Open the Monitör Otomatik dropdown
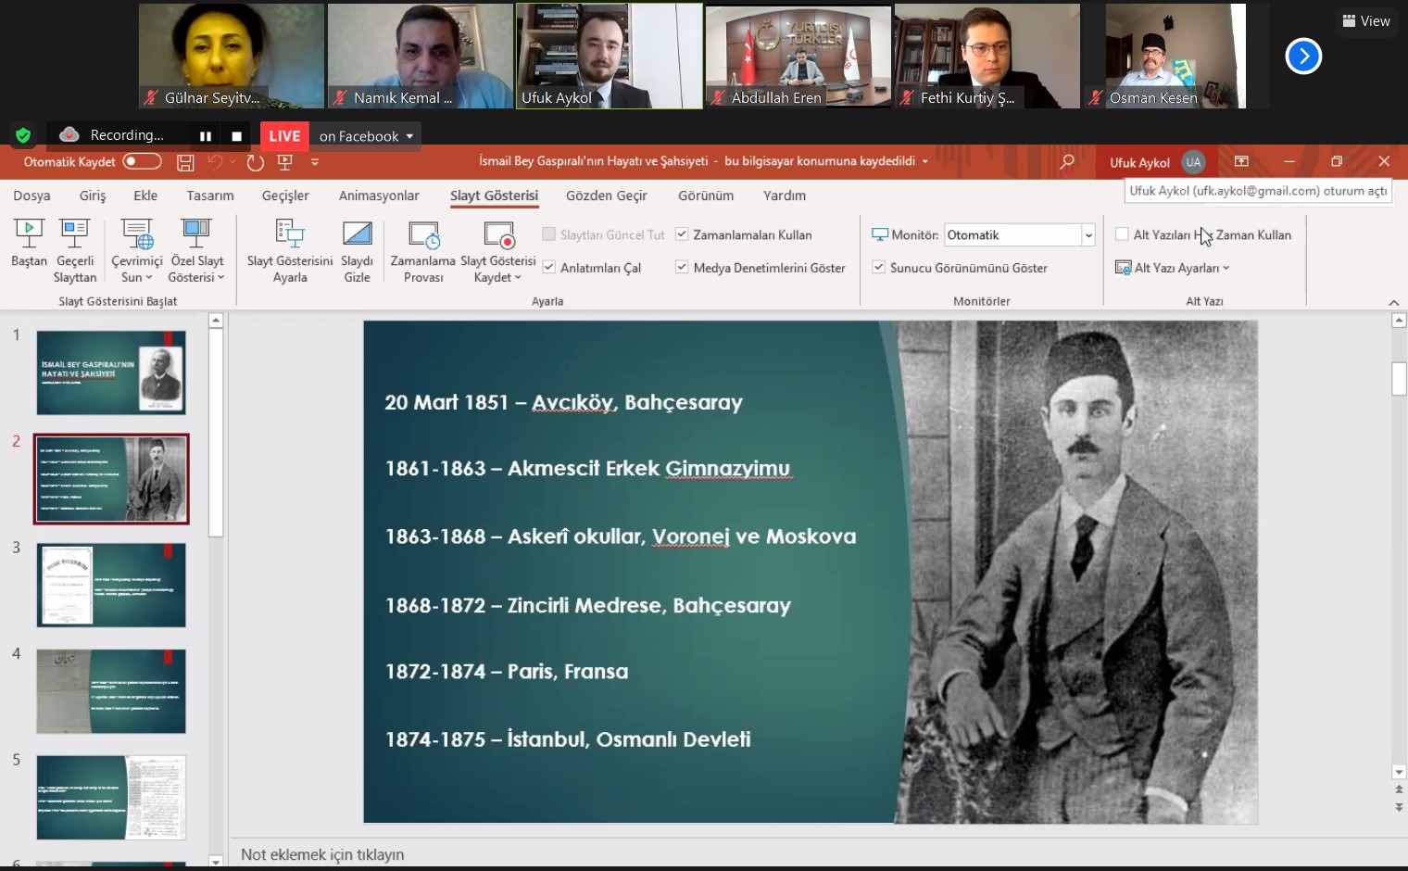Viewport: 1408px width, 871px height. tap(1088, 235)
